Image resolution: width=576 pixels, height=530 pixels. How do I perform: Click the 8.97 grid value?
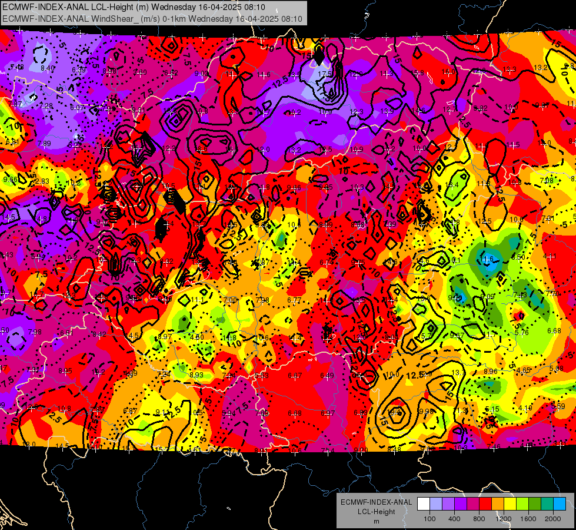tap(165, 336)
